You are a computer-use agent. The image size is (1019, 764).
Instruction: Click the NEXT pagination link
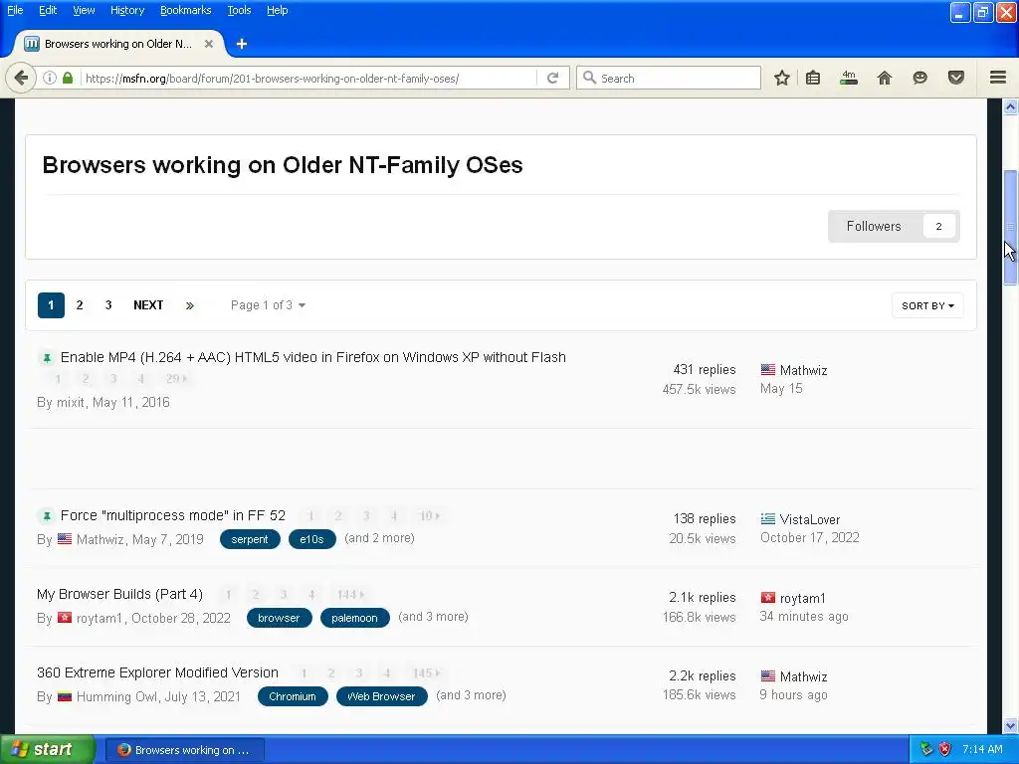pyautogui.click(x=148, y=305)
